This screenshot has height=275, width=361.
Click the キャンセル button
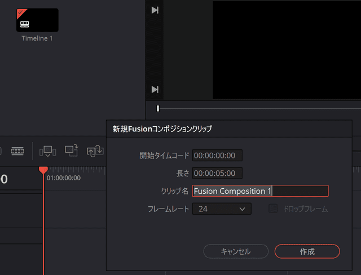[236, 251]
